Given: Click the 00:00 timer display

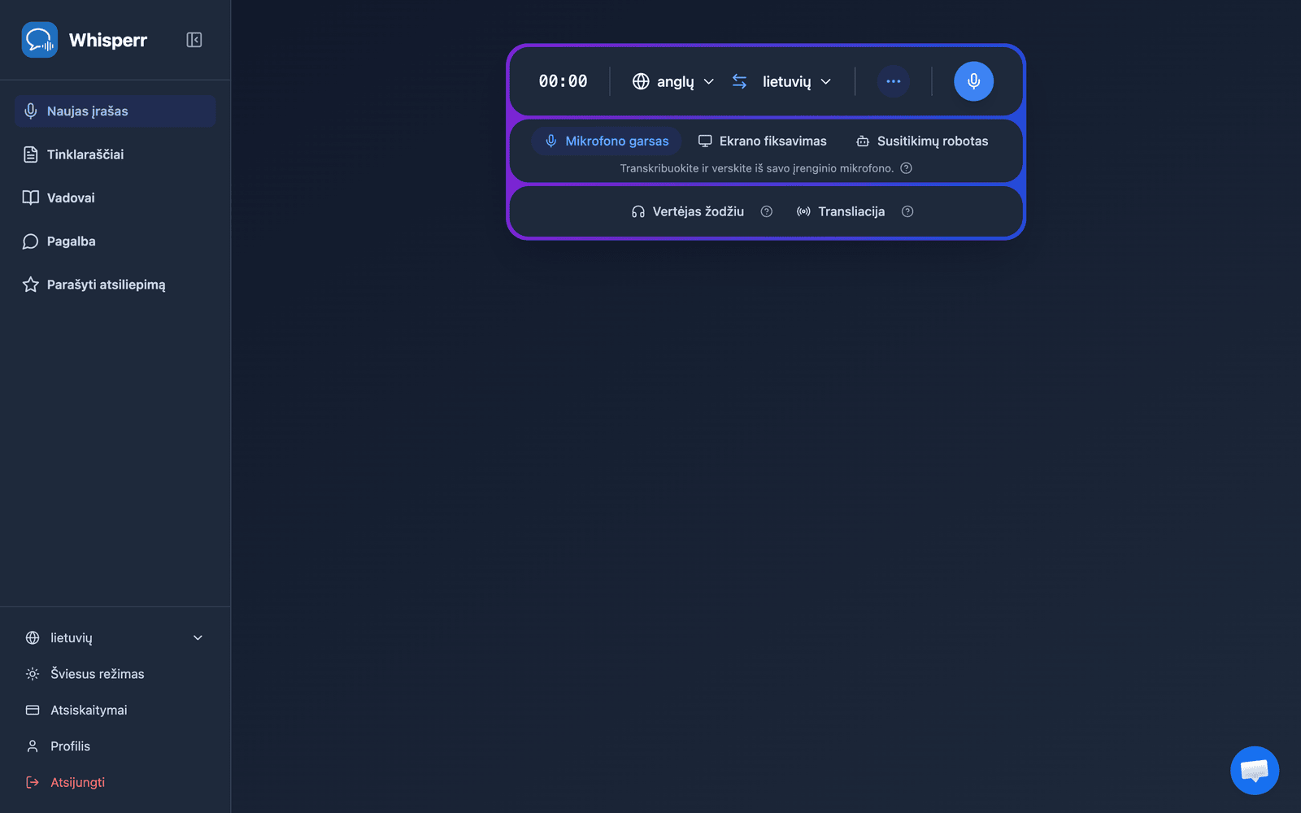Looking at the screenshot, I should pos(563,81).
